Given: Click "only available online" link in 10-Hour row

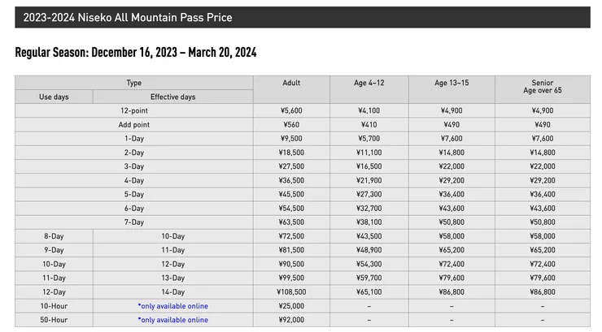Looking at the screenshot, I should pos(172,306).
